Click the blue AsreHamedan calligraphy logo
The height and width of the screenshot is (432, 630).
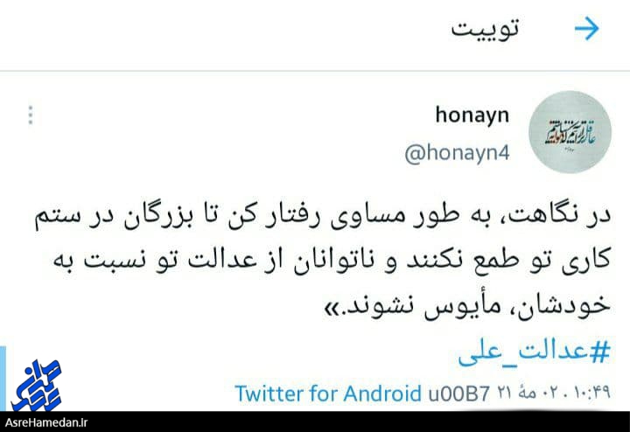click(x=36, y=384)
